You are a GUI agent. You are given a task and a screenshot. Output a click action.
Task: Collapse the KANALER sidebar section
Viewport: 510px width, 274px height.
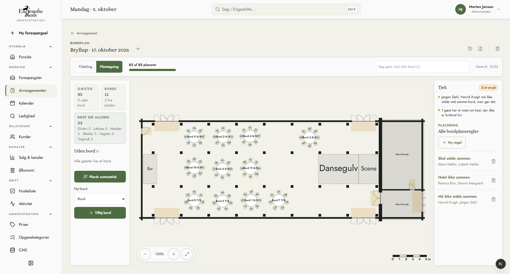[x=50, y=147]
